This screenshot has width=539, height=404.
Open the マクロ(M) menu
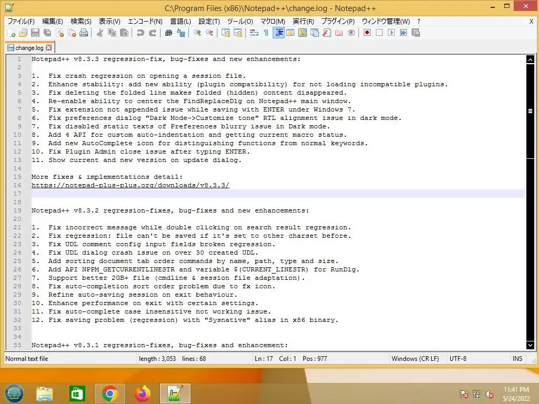pos(273,21)
